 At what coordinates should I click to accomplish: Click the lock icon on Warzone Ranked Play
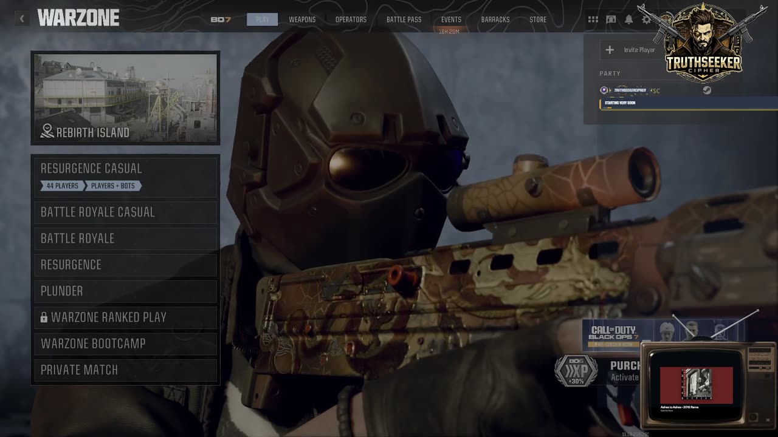(44, 317)
